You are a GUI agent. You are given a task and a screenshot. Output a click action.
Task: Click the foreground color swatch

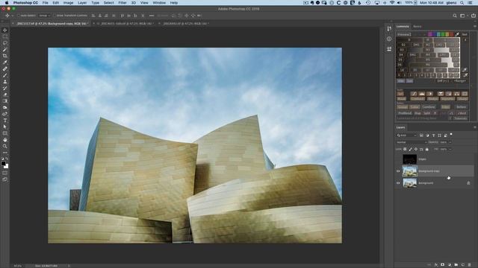click(x=3, y=164)
